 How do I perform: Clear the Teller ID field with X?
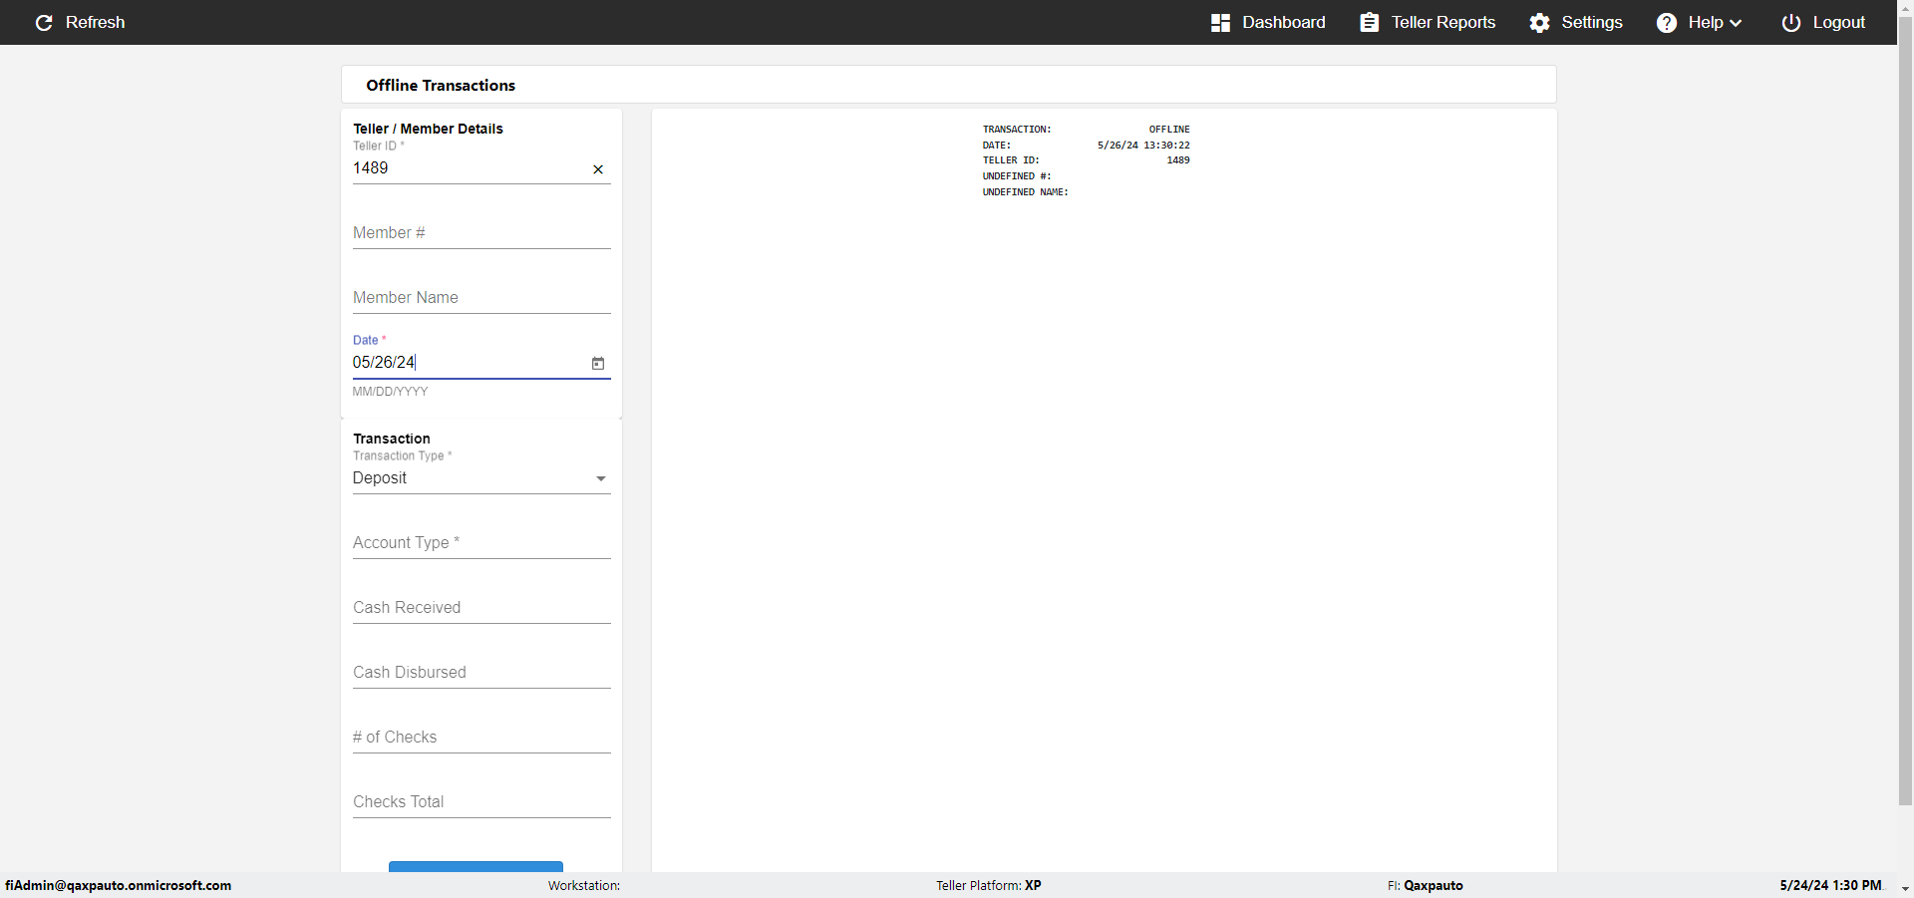click(598, 169)
